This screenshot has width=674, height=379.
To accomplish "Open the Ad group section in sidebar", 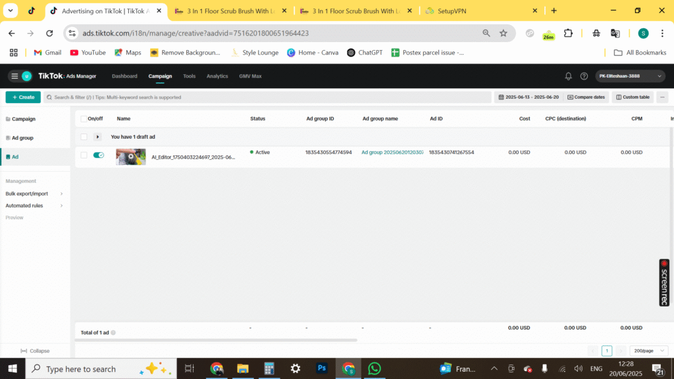I will pos(22,138).
